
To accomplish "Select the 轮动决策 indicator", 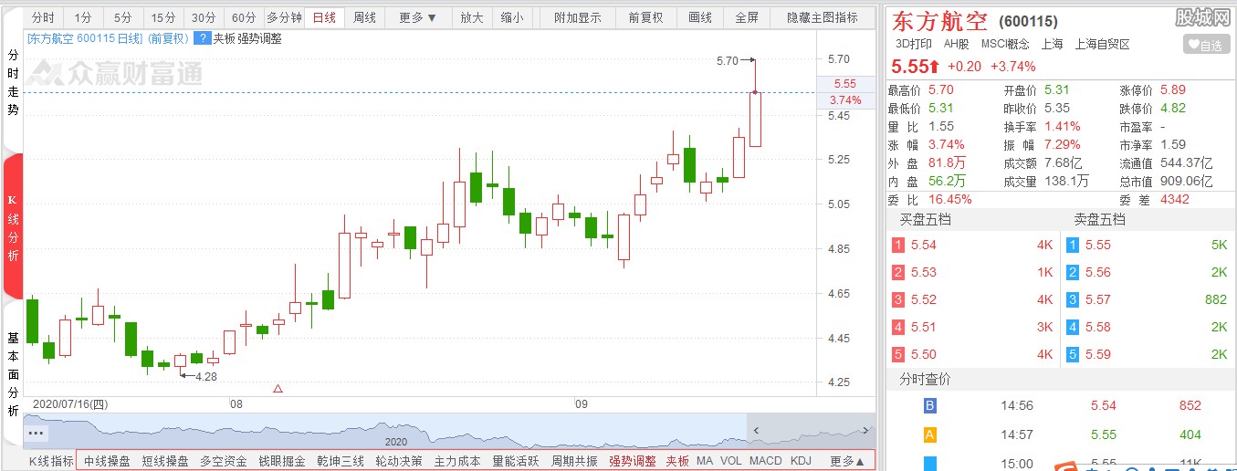I will pos(399,461).
